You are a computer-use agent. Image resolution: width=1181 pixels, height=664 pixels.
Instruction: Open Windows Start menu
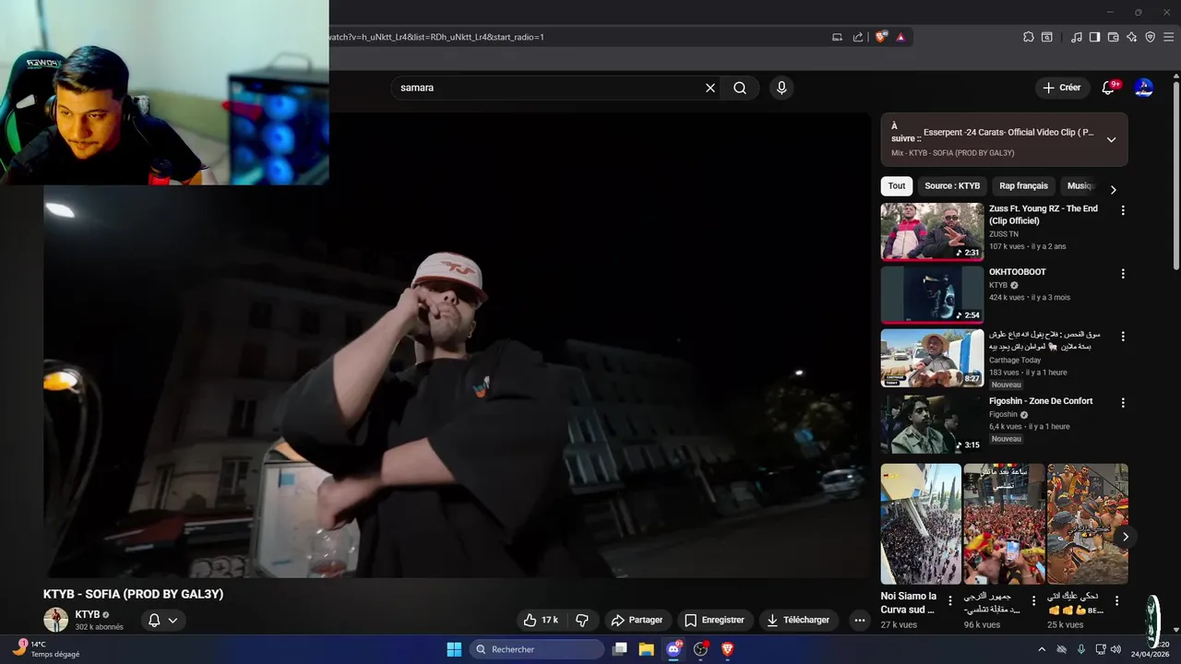click(454, 649)
